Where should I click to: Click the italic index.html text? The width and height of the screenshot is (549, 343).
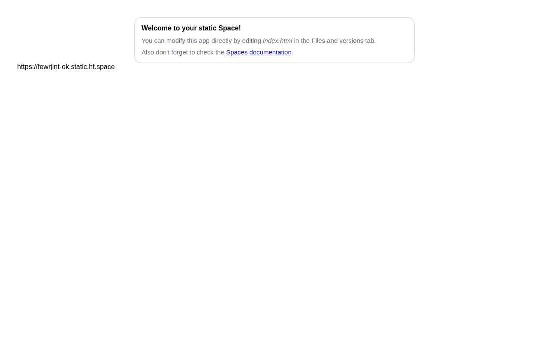278,41
